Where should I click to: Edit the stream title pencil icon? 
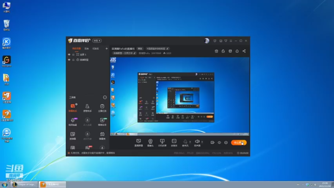click(x=168, y=48)
